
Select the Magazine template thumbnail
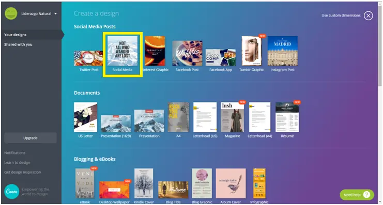coord(232,117)
